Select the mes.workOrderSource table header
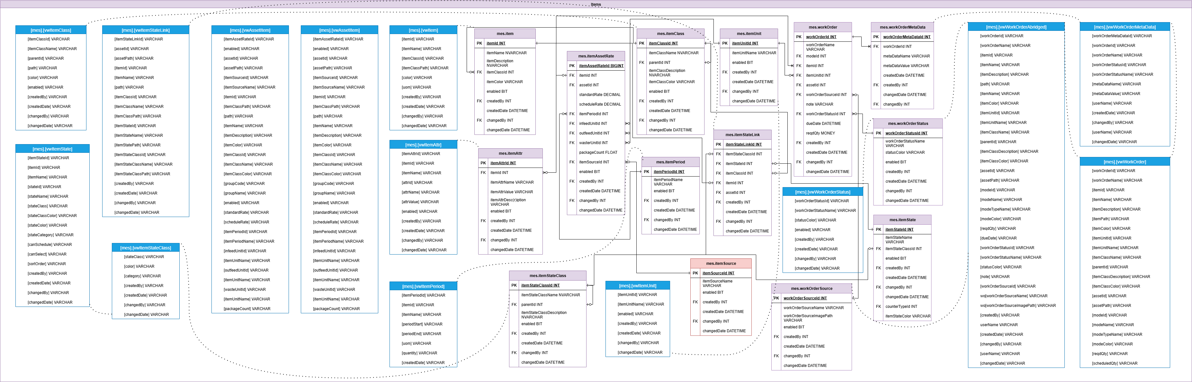Image resolution: width=1192 pixels, height=382 pixels. point(811,289)
